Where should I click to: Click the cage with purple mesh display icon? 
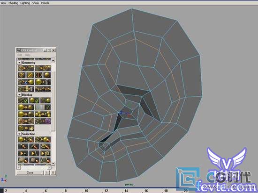tap(43, 121)
